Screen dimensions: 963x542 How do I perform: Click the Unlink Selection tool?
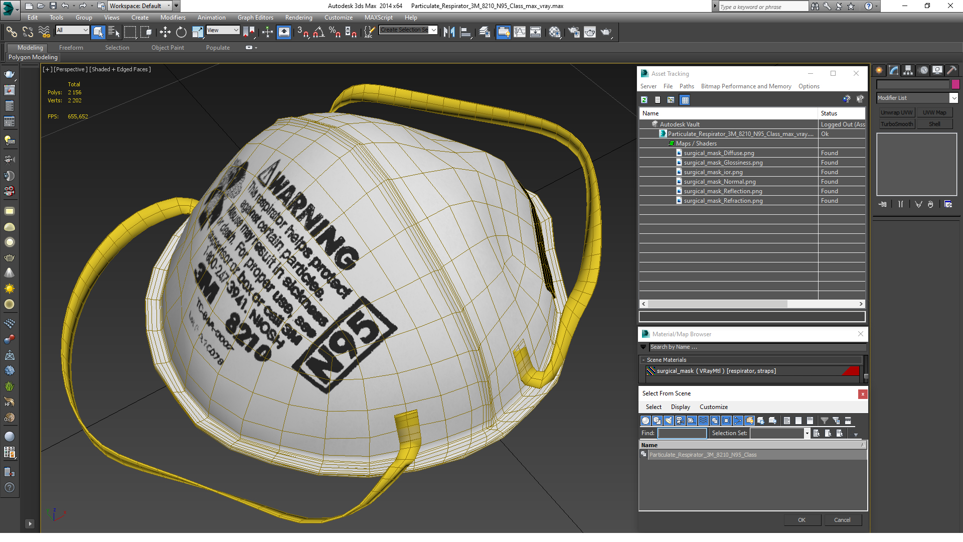(28, 32)
